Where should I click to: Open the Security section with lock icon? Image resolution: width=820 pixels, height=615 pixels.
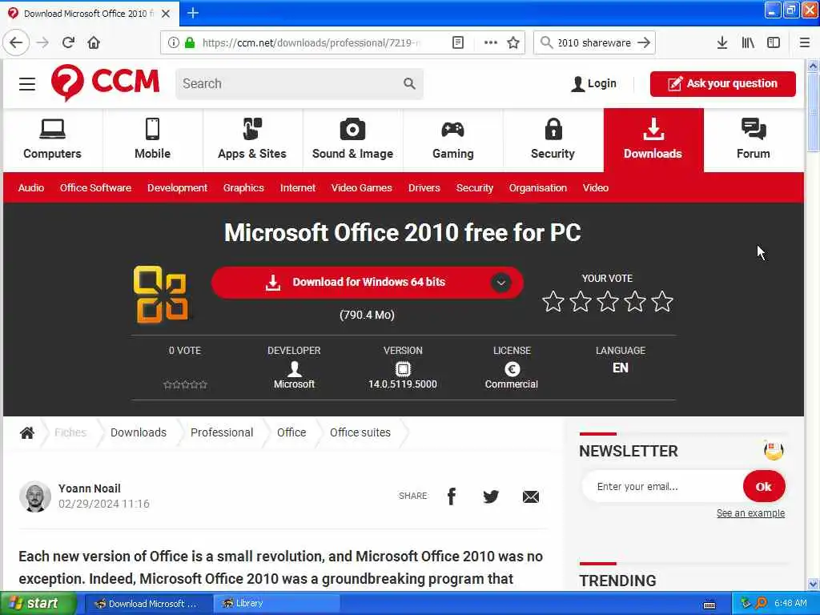click(553, 139)
